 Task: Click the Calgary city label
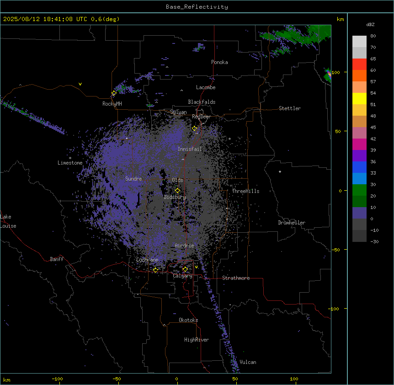tap(182, 276)
